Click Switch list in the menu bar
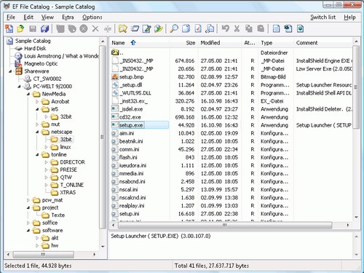This screenshot has height=273, width=364. pyautogui.click(x=323, y=17)
